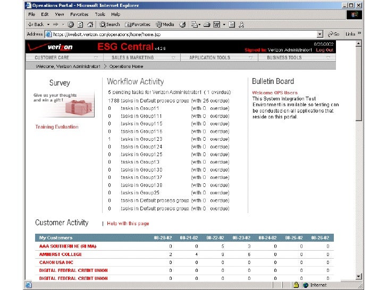
Task: Click the lock security icon in status bar
Action: [296, 285]
